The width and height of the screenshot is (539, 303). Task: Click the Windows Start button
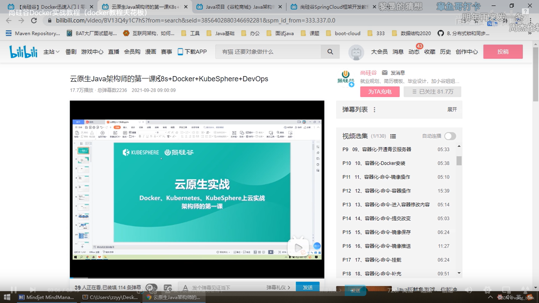[x=7, y=297]
